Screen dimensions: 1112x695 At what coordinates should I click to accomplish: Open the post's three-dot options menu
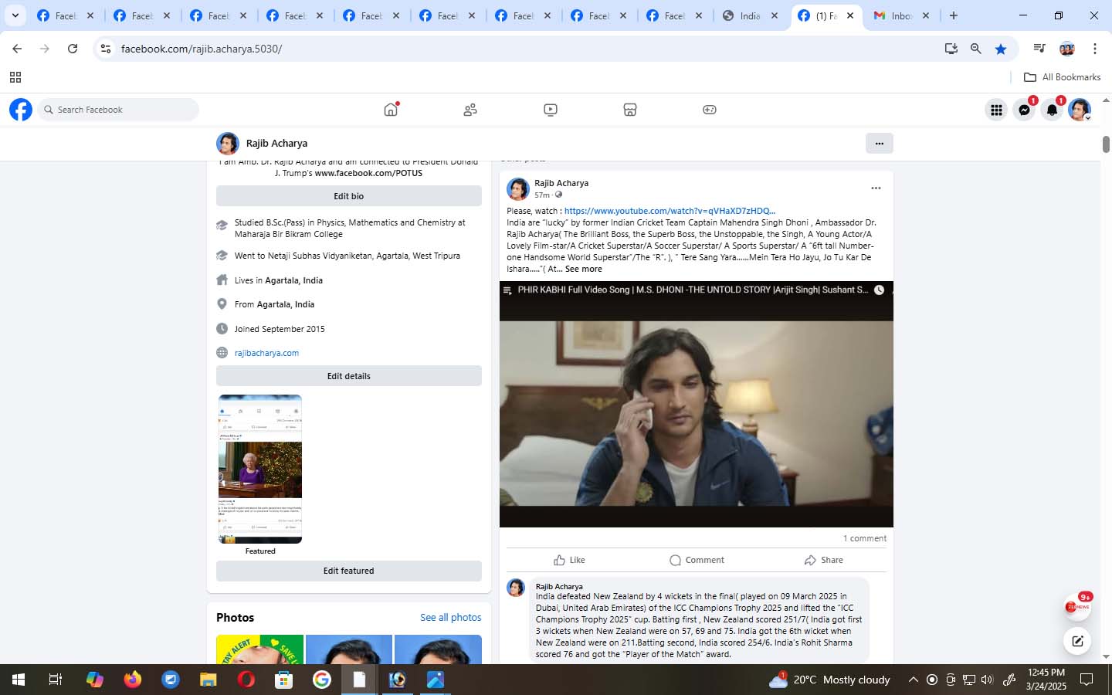pyautogui.click(x=876, y=188)
